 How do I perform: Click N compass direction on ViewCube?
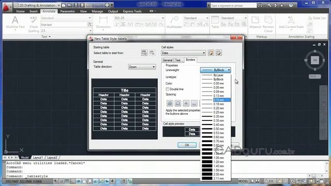(315, 51)
